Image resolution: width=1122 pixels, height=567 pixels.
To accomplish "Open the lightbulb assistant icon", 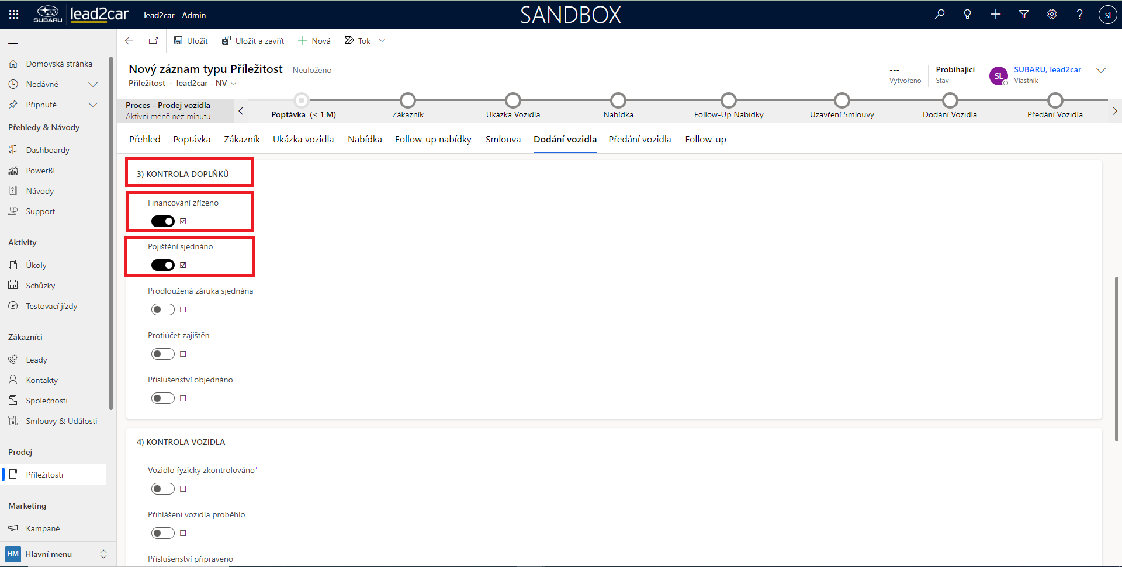I will click(x=968, y=15).
